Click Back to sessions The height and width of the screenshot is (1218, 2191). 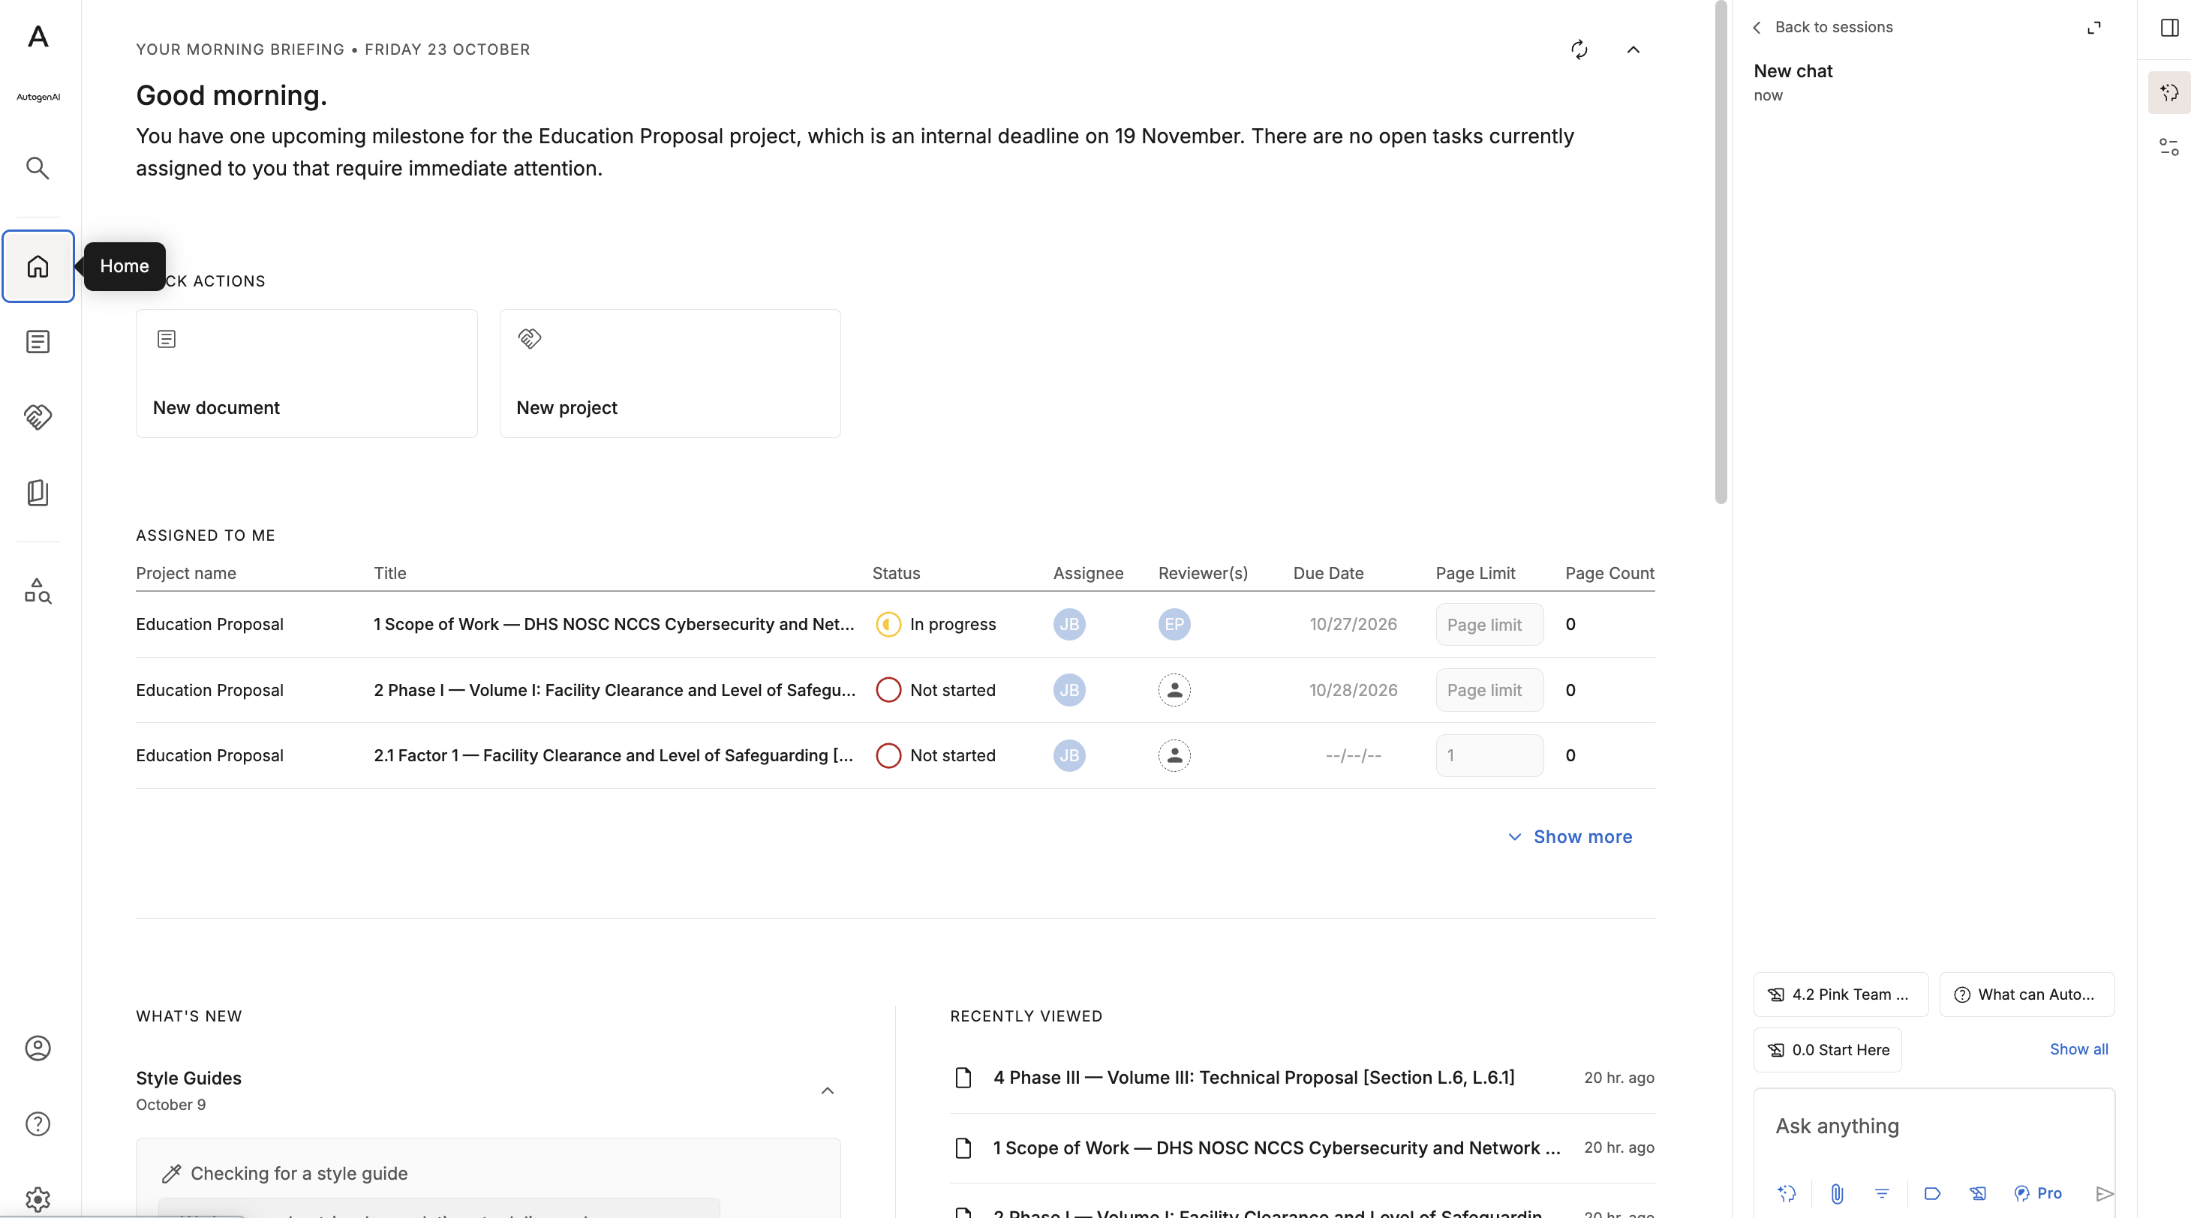pos(1823,27)
